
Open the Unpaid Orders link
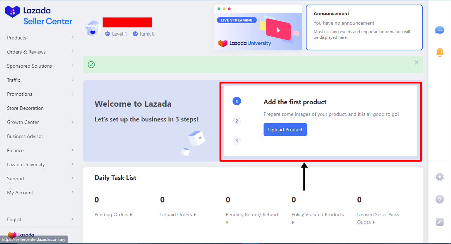click(x=178, y=214)
